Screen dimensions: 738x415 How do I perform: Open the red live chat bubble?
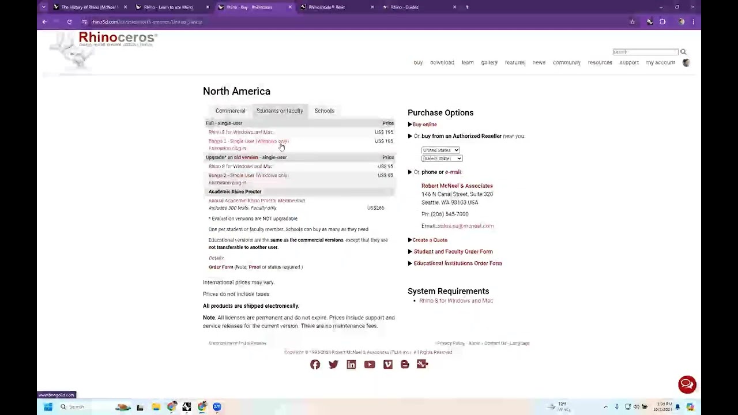tap(687, 384)
